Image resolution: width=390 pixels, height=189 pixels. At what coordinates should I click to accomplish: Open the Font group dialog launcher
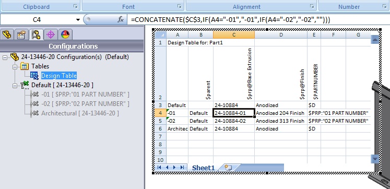tap(179, 6)
